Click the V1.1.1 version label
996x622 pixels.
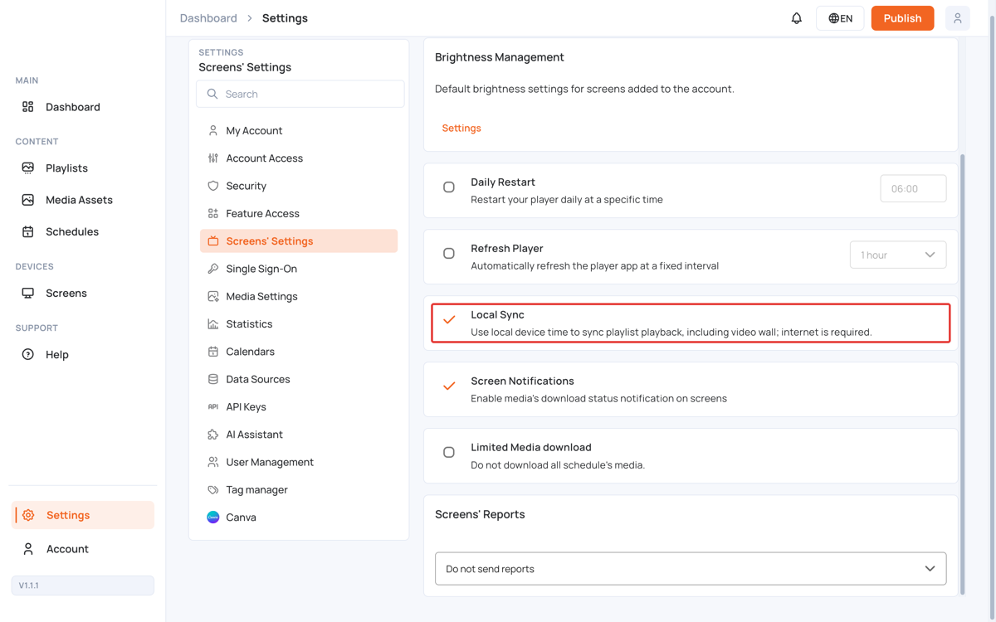(83, 586)
